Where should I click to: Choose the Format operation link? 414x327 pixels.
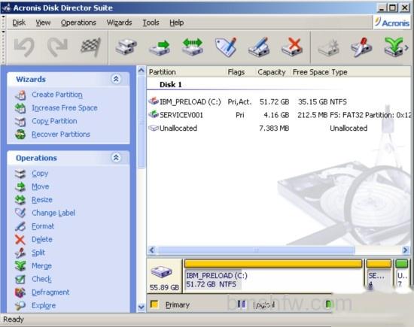43,226
